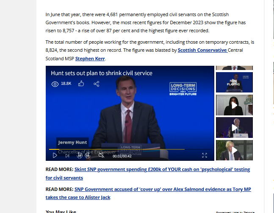Read Skint SNP government psychological testing article
This screenshot has width=274, height=213.
[x=148, y=174]
